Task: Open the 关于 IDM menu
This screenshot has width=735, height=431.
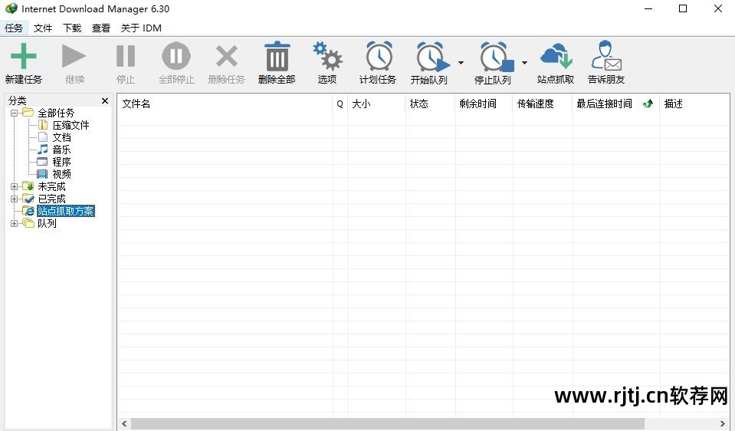Action: 141,28
